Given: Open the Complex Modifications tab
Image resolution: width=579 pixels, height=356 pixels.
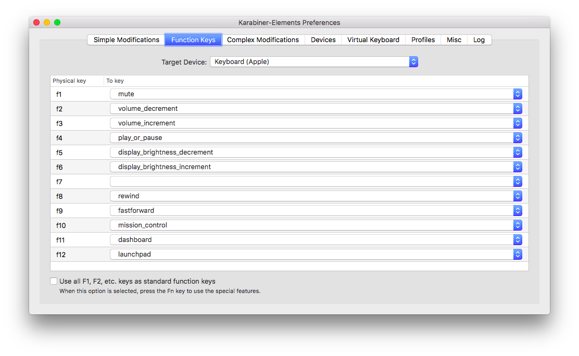Looking at the screenshot, I should 263,40.
